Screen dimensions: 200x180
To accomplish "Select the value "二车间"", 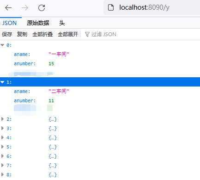I will [x=59, y=91].
